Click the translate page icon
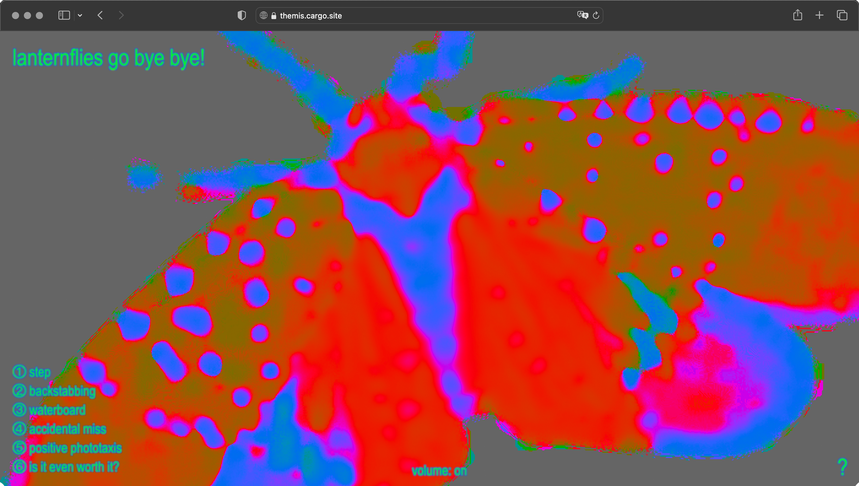The height and width of the screenshot is (486, 859). (582, 15)
